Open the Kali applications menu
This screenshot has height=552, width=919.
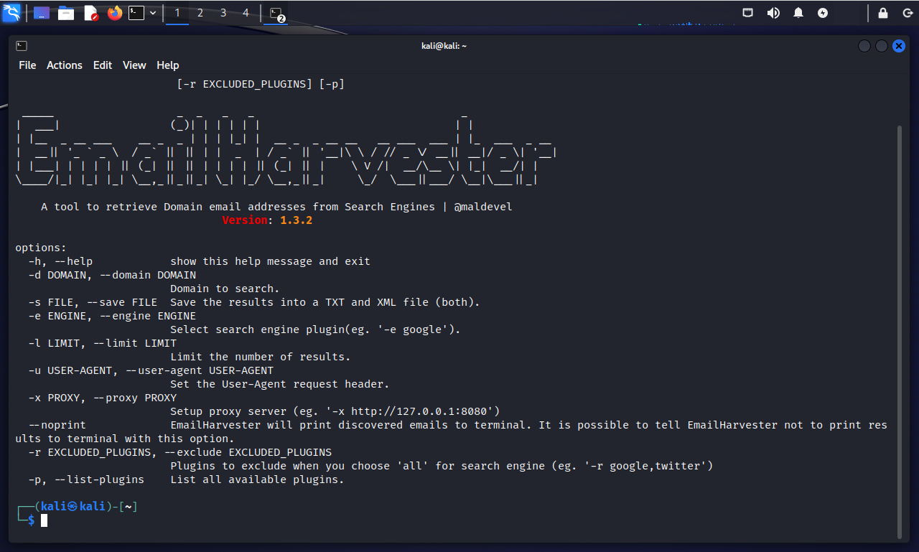pos(11,13)
